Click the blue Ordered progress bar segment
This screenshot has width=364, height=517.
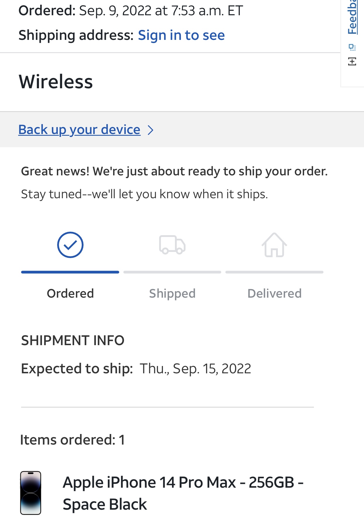(70, 272)
